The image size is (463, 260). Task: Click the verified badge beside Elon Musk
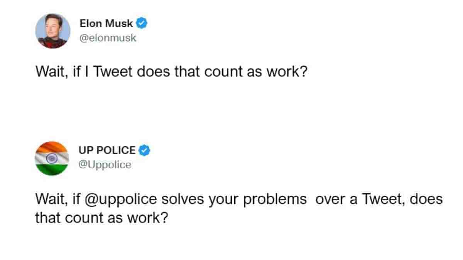[x=141, y=23]
